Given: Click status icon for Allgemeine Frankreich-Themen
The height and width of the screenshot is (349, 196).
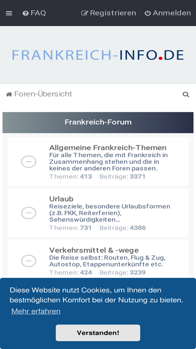Looking at the screenshot, I should (x=29, y=162).
